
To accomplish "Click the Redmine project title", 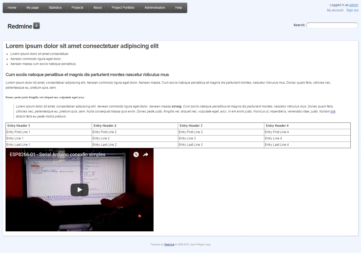I will point(20,26).
